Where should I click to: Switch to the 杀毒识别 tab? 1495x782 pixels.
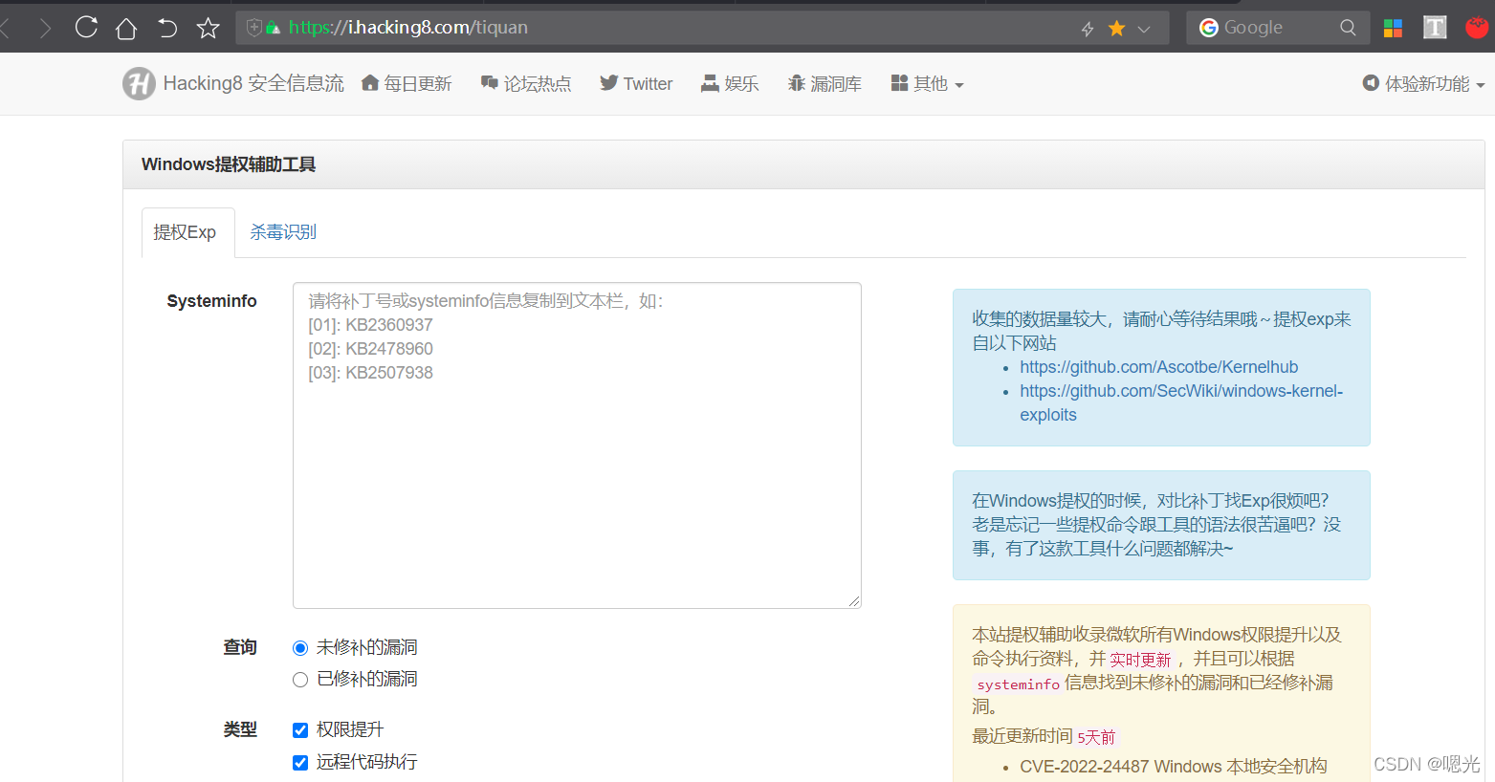pyautogui.click(x=283, y=232)
